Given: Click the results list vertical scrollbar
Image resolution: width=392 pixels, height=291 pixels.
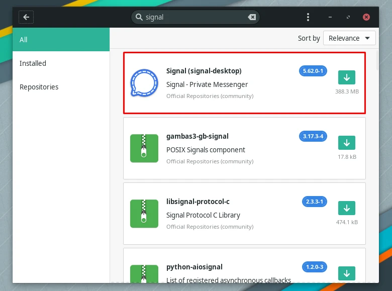Looking at the screenshot, I should click(x=377, y=60).
